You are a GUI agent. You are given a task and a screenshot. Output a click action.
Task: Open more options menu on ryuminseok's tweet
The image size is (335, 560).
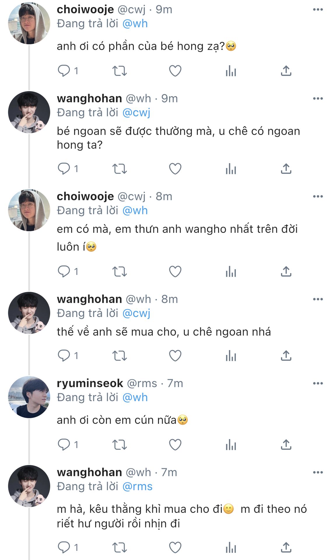pyautogui.click(x=318, y=383)
